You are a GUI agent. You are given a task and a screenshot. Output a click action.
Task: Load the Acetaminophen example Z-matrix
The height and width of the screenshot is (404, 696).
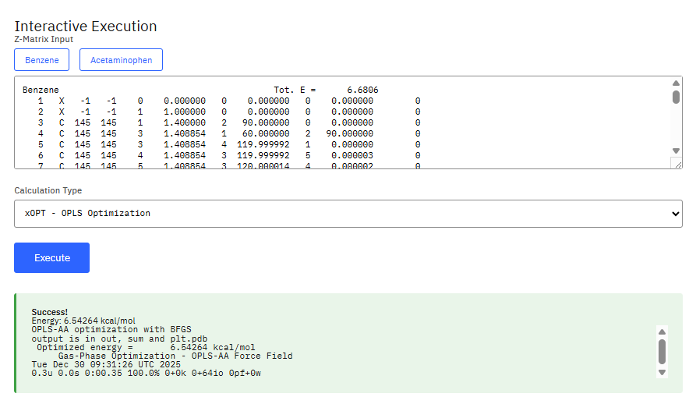pos(121,60)
